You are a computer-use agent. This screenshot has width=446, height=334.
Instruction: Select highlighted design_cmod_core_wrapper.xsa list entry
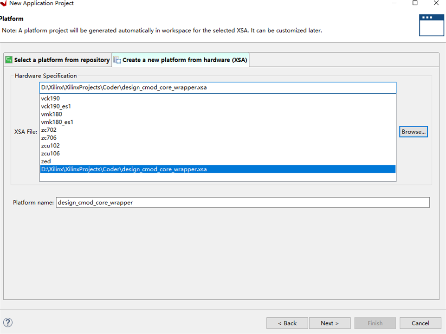pyautogui.click(x=124, y=169)
